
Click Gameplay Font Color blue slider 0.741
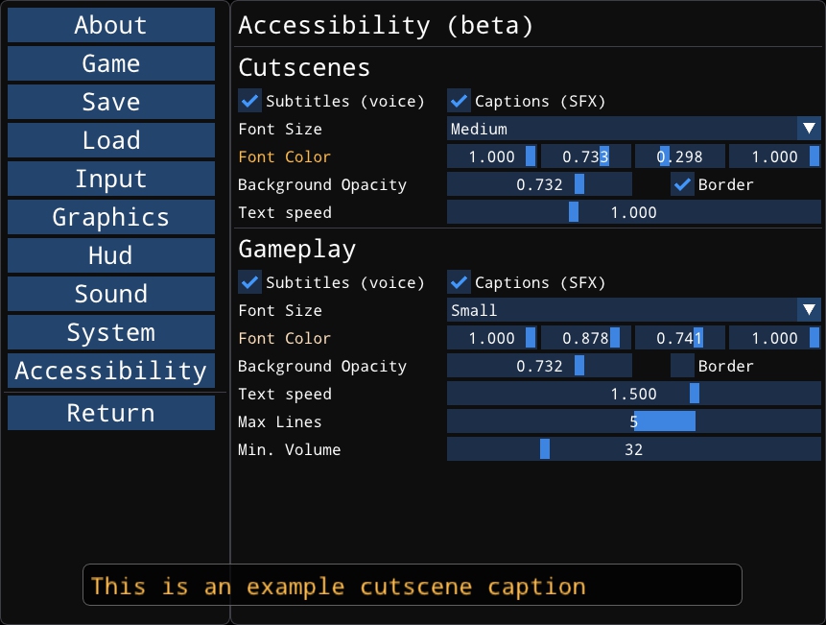point(679,338)
